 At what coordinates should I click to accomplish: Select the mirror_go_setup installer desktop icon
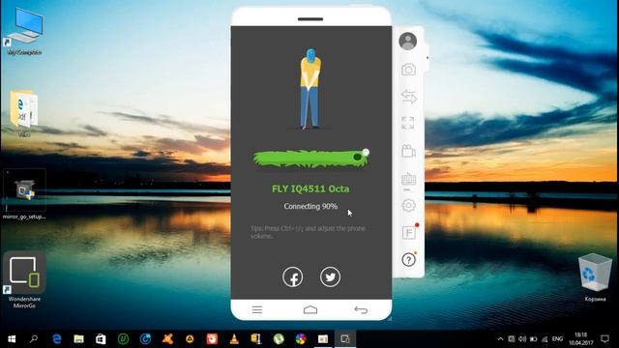24,195
